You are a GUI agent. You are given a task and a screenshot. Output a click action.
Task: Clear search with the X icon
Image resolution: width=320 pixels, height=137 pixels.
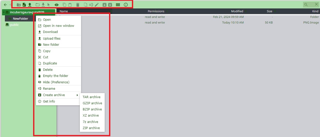[x=316, y=4]
